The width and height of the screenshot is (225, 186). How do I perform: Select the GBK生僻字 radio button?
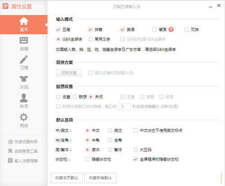(58, 39)
